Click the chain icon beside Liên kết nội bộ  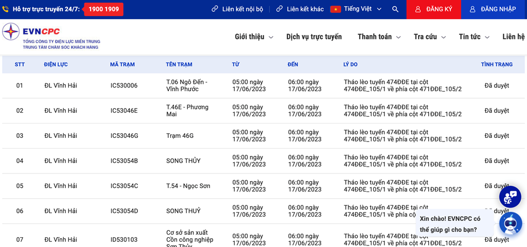click(x=215, y=9)
